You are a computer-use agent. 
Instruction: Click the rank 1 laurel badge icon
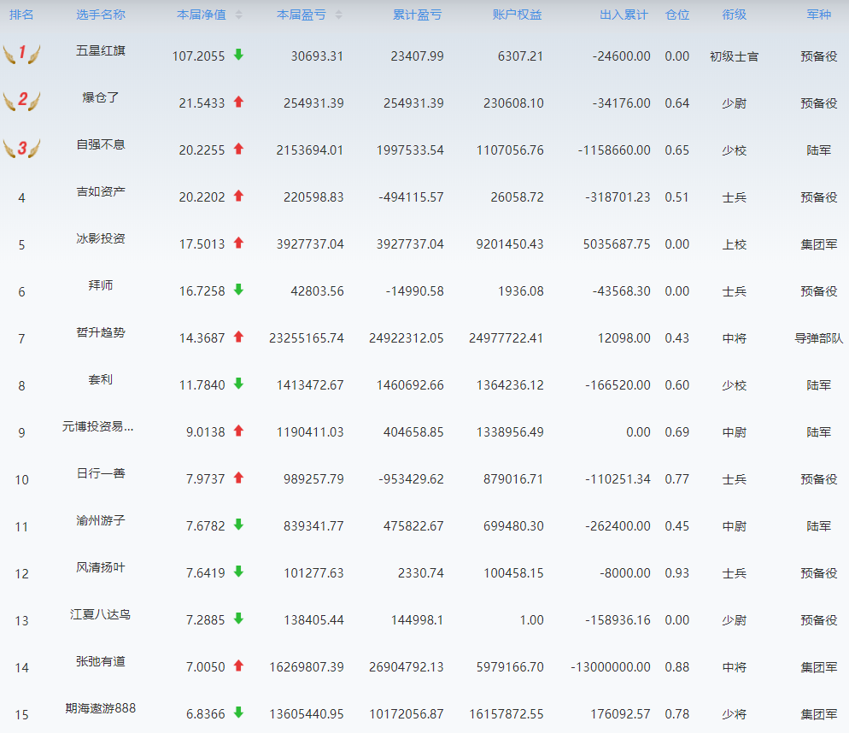click(x=21, y=53)
